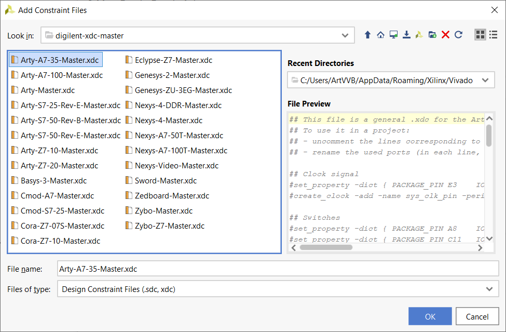Dismiss dialog with the Cancel button
The image size is (506, 332).
[x=477, y=316]
